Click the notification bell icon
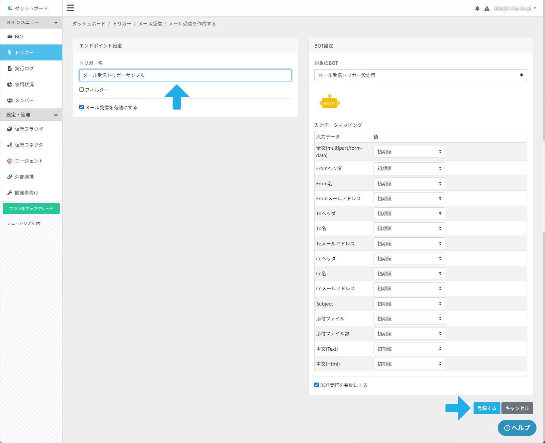The width and height of the screenshot is (545, 443). pos(477,8)
